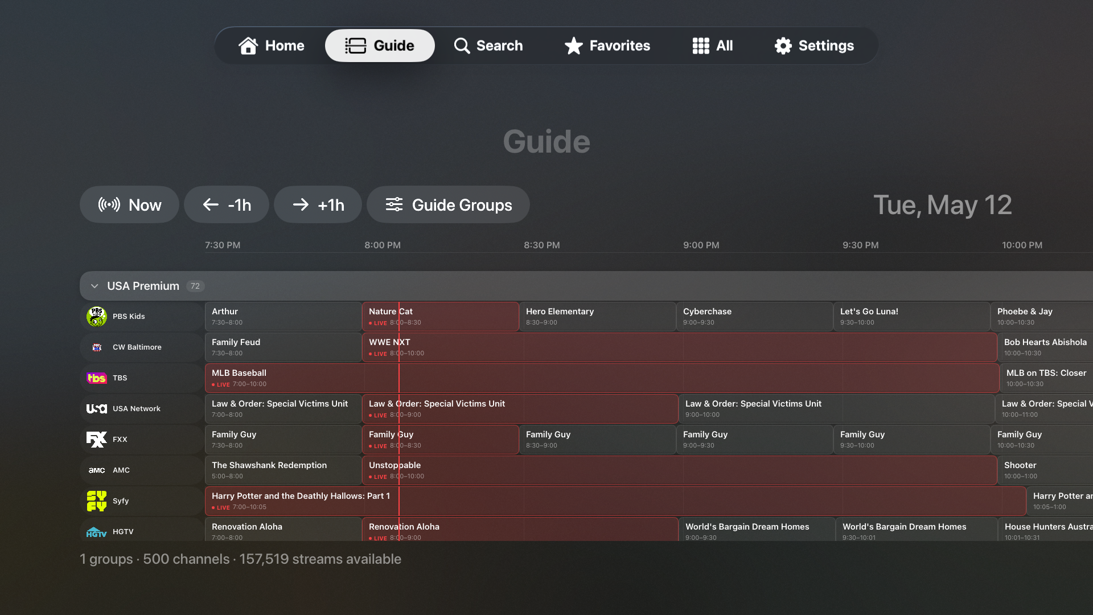Viewport: 1093px width, 615px height.
Task: Select Family Guy 8:30–9:00
Action: click(597, 440)
